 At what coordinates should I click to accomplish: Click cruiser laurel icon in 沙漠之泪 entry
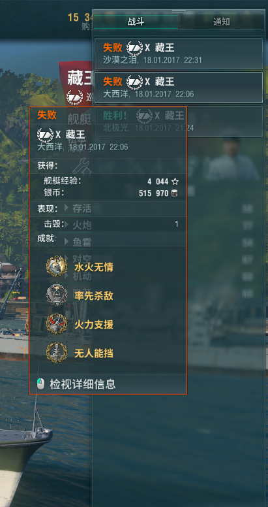pos(134,48)
